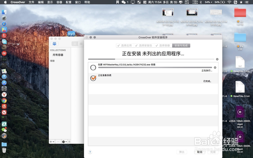The height and width of the screenshot is (158, 253).
Task: Click the 完成 button
Action: (213, 152)
